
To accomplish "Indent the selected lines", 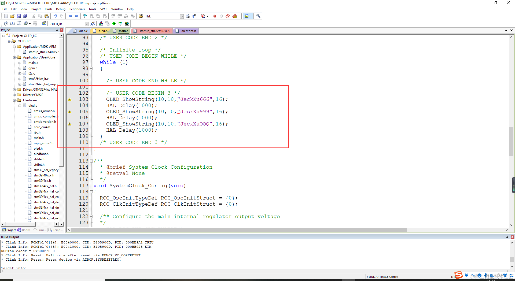I will pos(113,16).
